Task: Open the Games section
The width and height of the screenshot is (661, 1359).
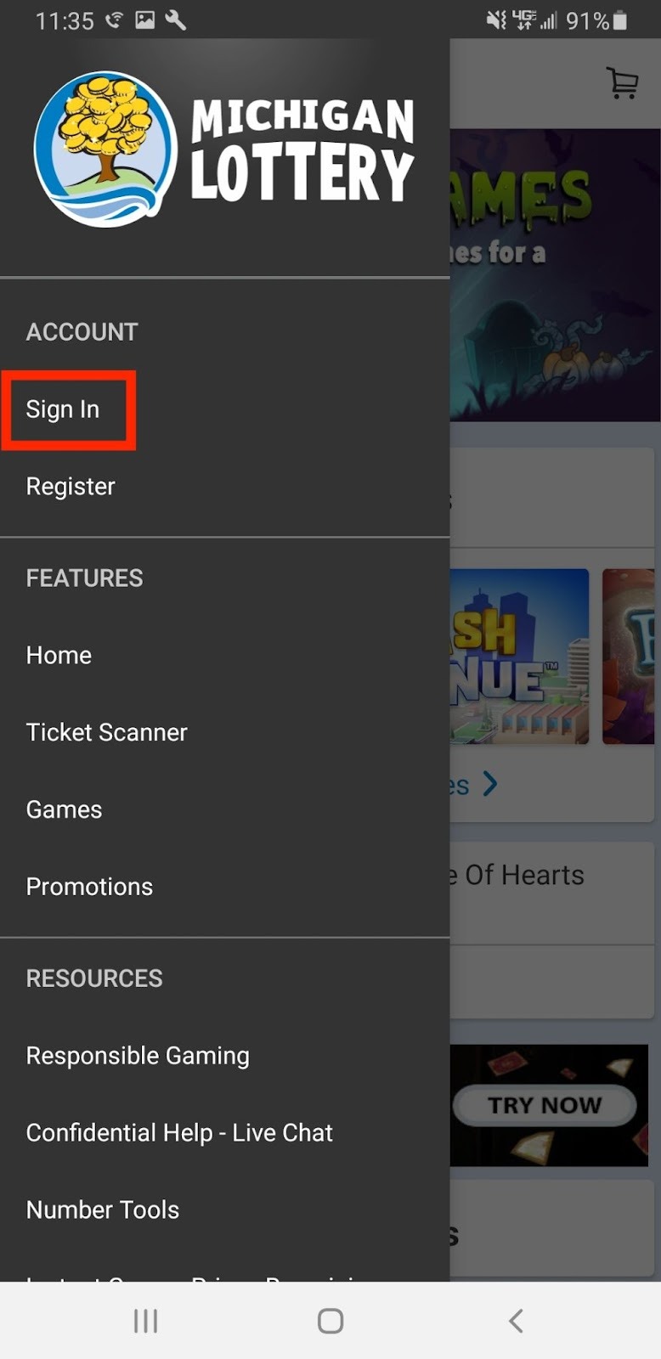Action: pos(63,809)
